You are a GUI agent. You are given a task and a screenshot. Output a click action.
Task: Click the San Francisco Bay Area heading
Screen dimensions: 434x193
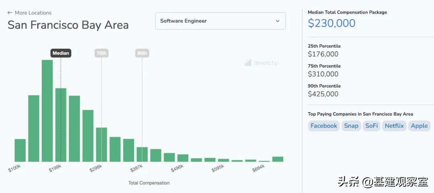[68, 25]
